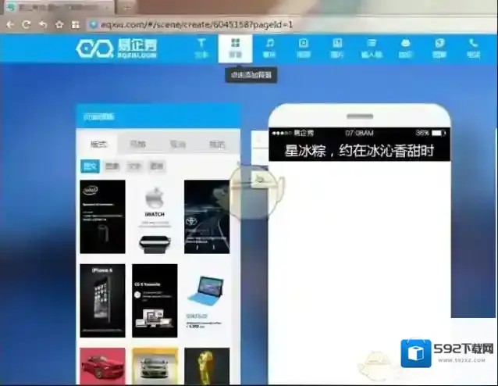Image resolution: width=498 pixels, height=386 pixels.
Task: Click the browser refresh icon
Action: [x=26, y=24]
